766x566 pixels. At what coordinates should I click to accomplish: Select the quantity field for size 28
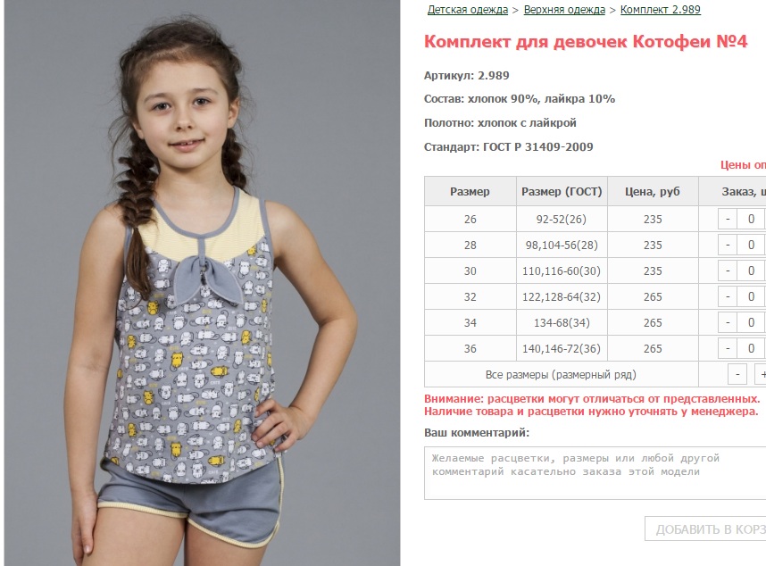(752, 245)
